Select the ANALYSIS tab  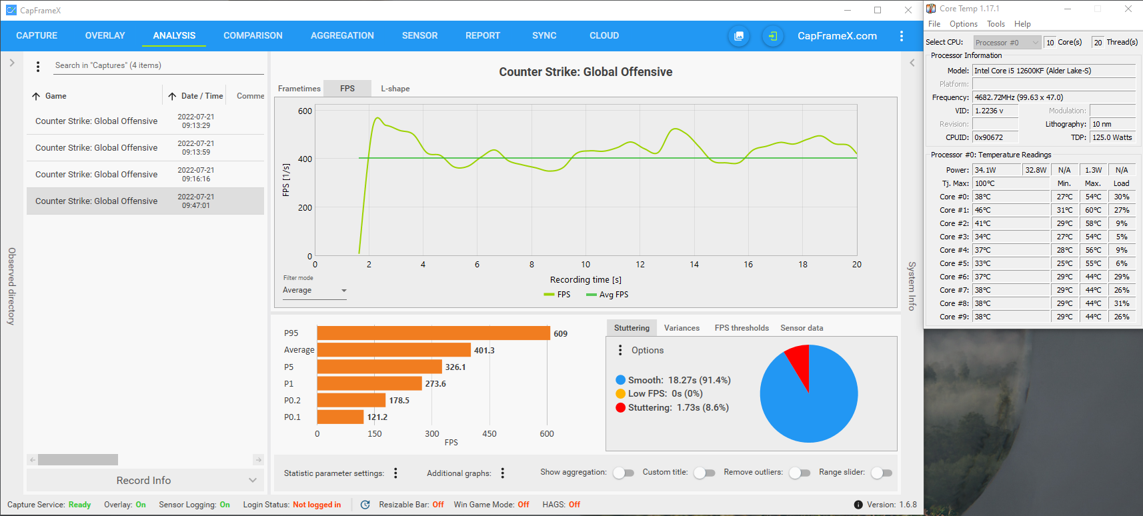(174, 35)
